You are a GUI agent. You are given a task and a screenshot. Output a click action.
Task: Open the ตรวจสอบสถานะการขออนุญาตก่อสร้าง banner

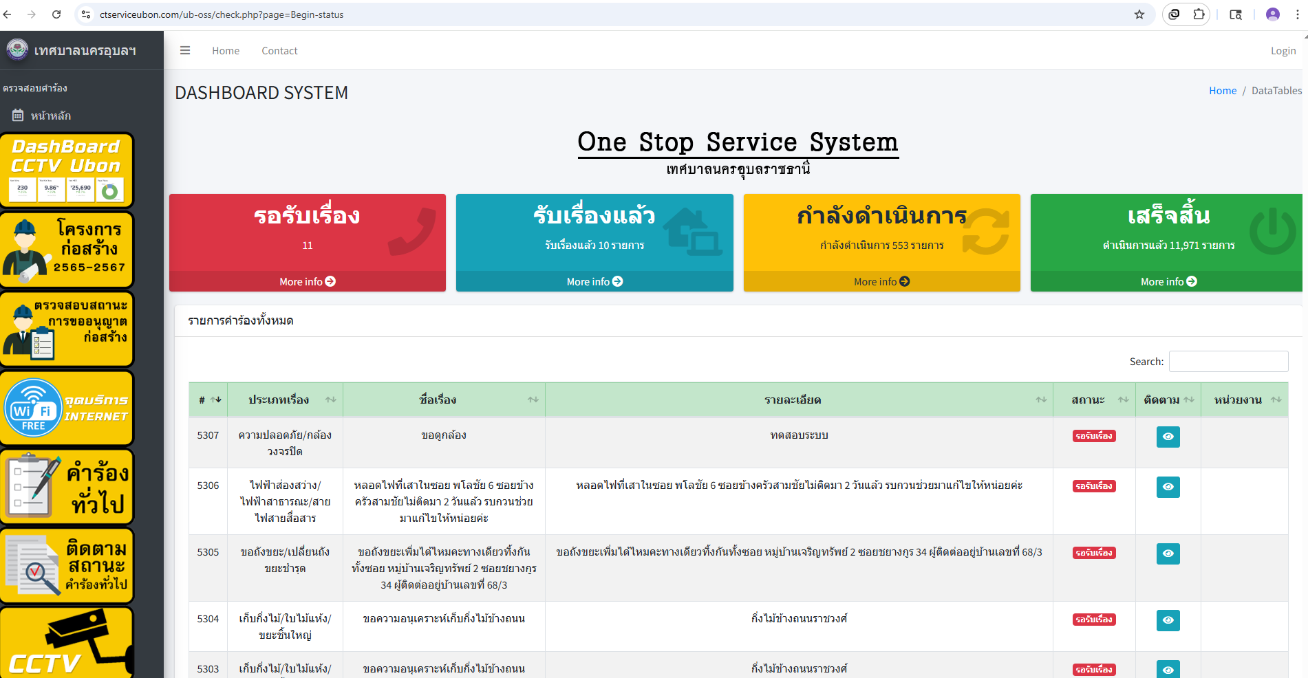pos(67,329)
